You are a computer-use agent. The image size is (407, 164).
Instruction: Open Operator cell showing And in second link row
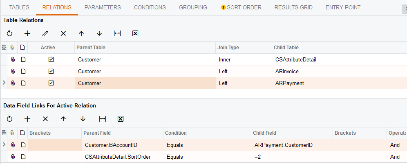tap(396, 157)
